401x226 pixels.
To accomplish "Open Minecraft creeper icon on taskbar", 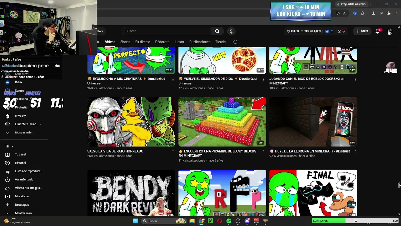I will (210, 221).
